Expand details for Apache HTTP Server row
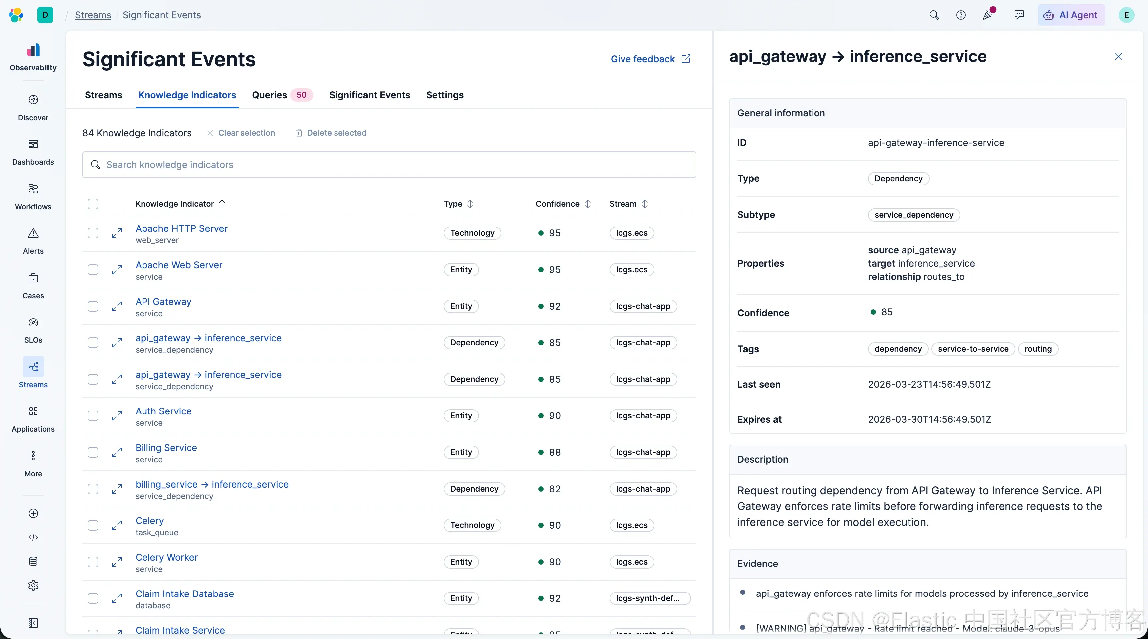1148x639 pixels. [117, 233]
